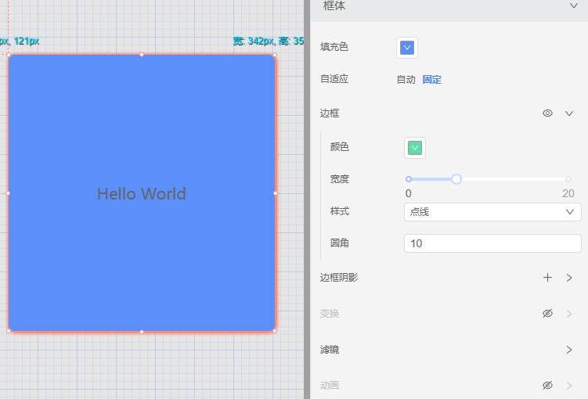Click into the 圆角 input field
The image size is (588, 399).
pos(492,243)
